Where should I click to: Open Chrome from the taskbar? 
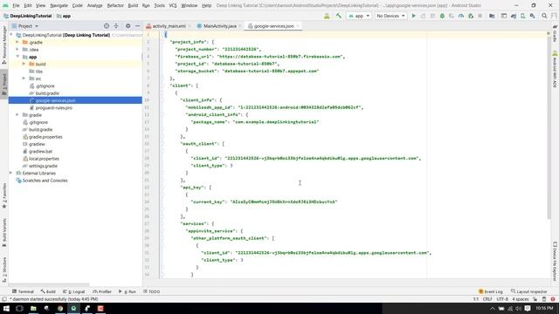[60, 308]
